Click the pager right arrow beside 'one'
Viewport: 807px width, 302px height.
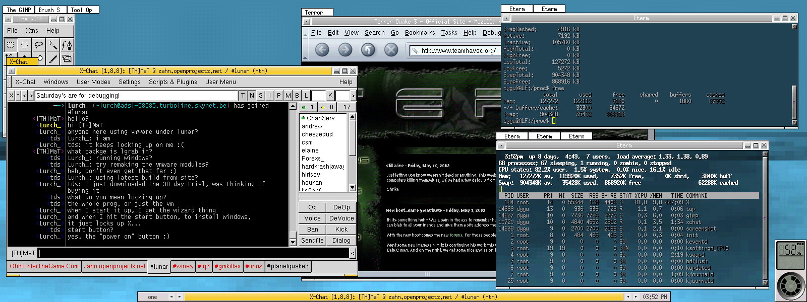coord(179,297)
